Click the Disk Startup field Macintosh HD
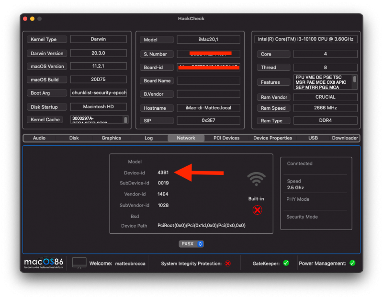This screenshot has height=299, width=383. 99,106
